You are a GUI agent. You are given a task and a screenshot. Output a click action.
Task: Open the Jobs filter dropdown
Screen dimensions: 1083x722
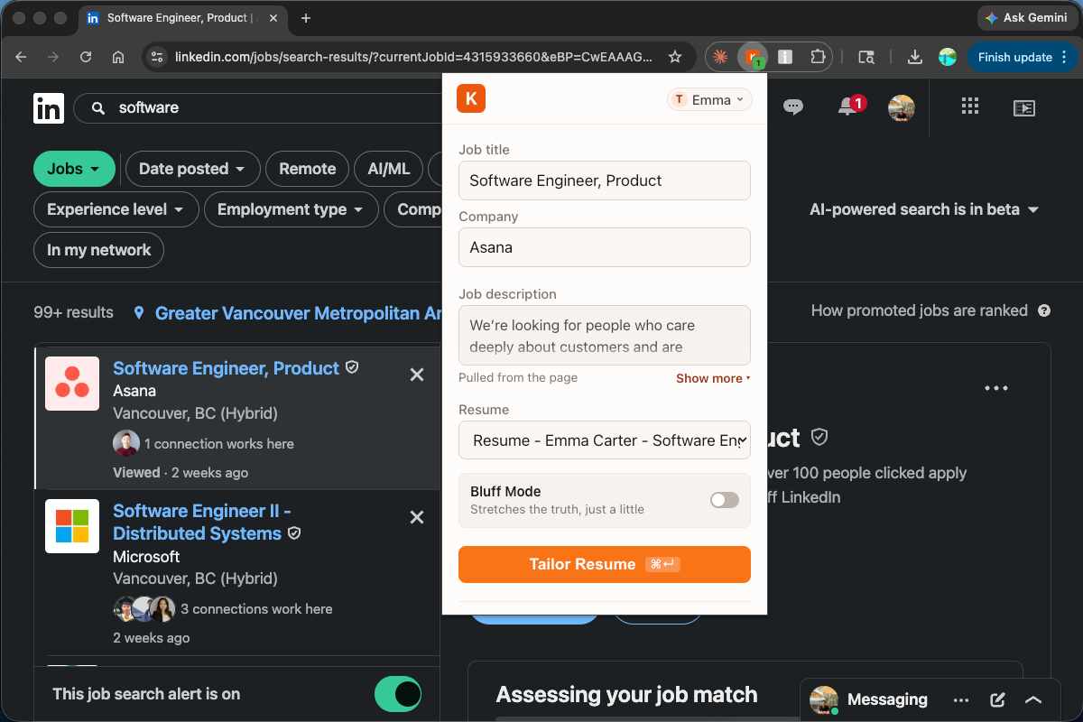[x=75, y=169]
